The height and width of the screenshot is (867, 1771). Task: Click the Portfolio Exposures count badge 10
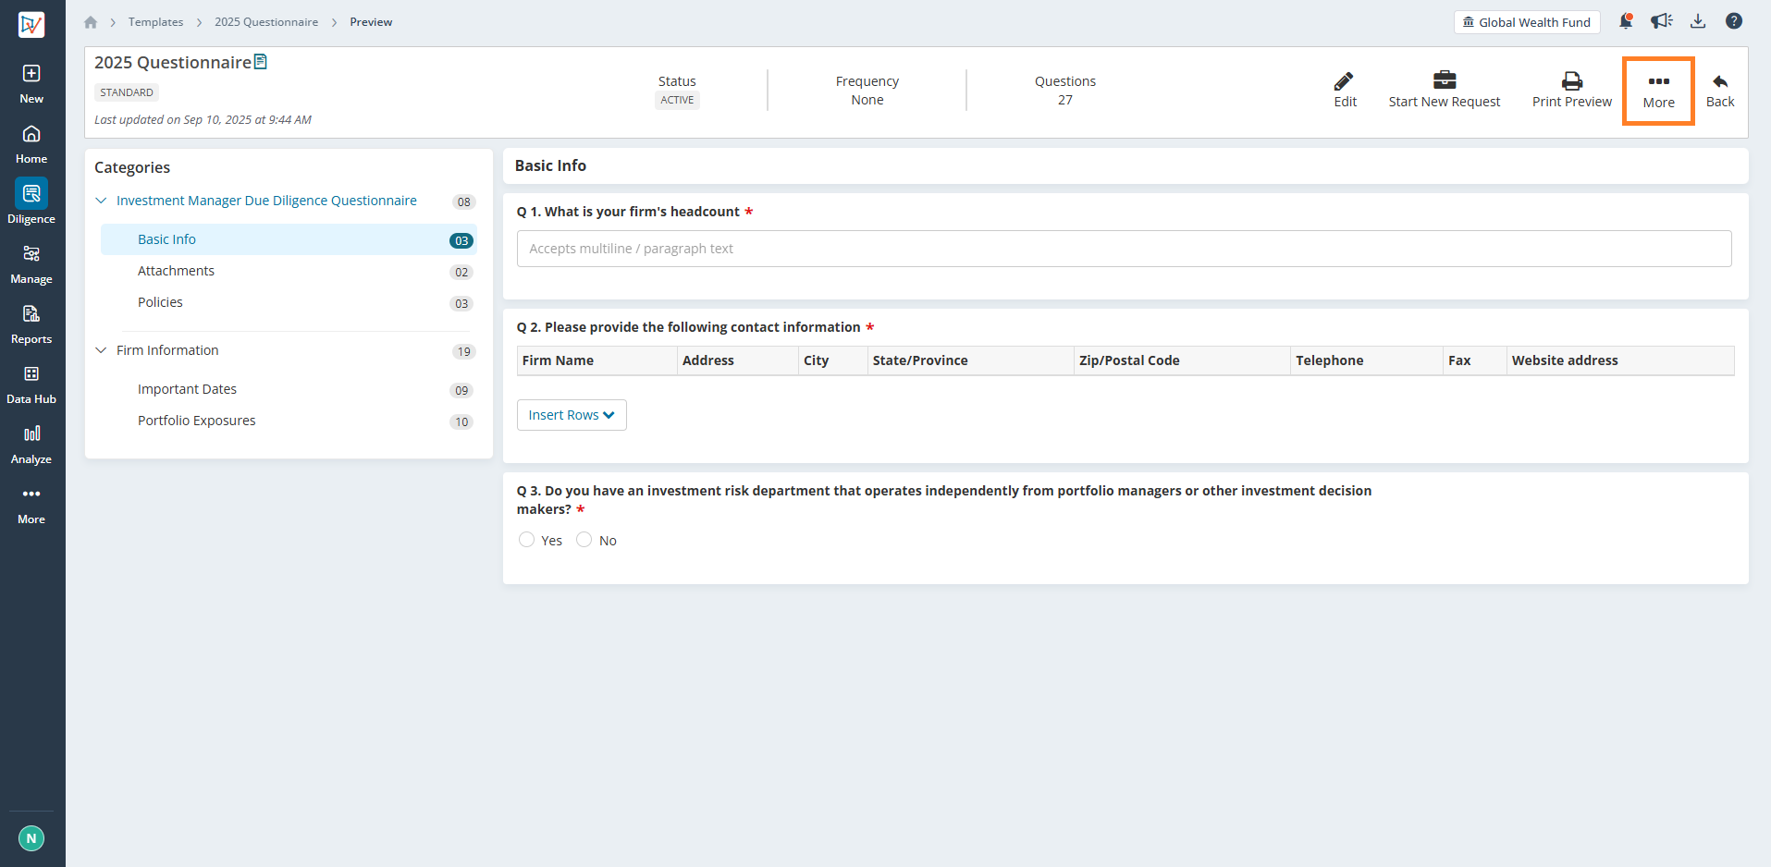coord(461,421)
